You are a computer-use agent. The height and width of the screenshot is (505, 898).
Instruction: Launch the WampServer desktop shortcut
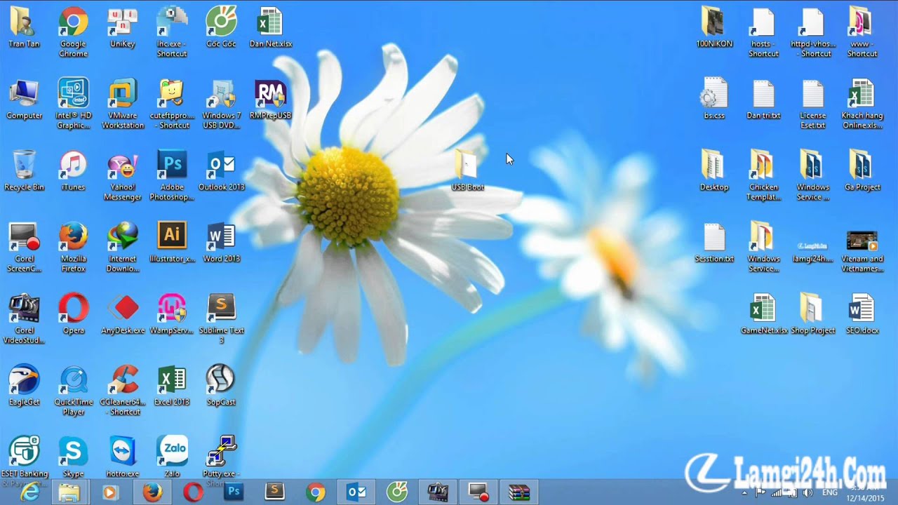tap(172, 314)
